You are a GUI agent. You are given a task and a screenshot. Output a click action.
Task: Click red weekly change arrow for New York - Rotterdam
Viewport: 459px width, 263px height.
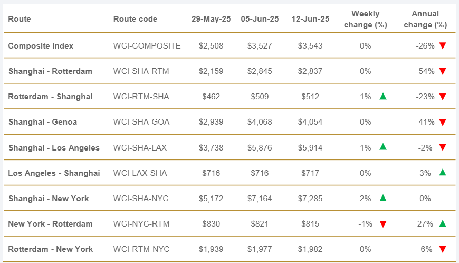point(383,224)
